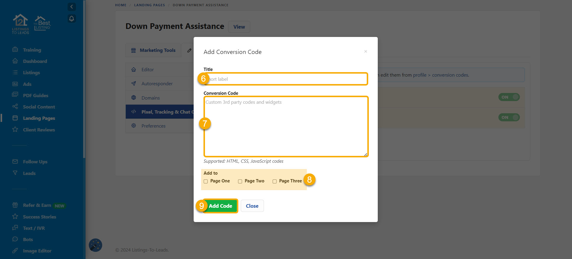
Task: Dismiss the dialog with the X button
Action: (x=366, y=52)
